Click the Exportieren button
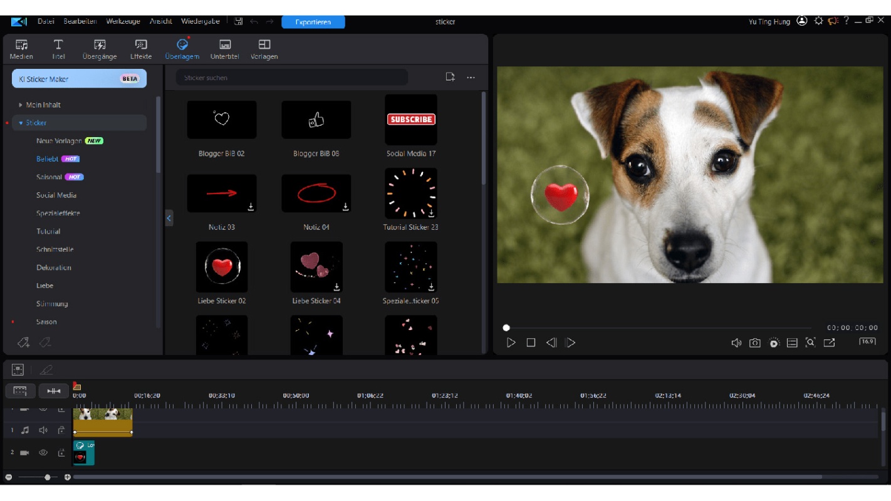The height and width of the screenshot is (501, 891). coord(313,22)
